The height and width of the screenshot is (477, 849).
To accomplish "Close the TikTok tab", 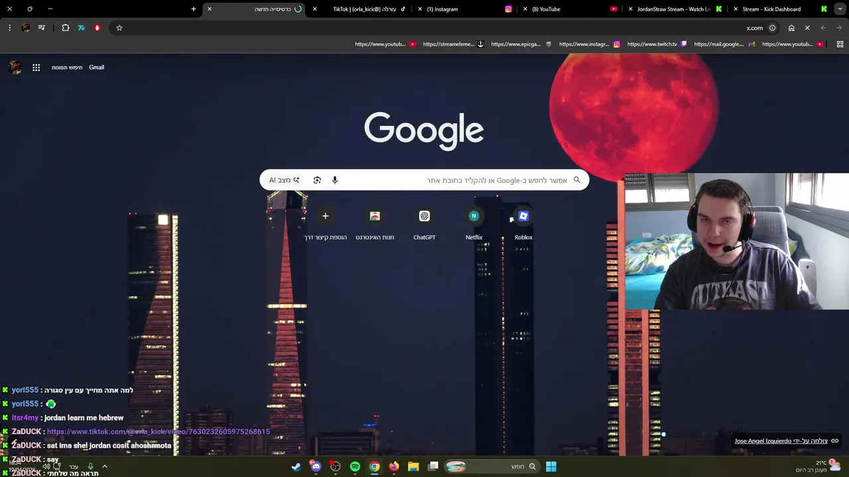I will tap(315, 9).
